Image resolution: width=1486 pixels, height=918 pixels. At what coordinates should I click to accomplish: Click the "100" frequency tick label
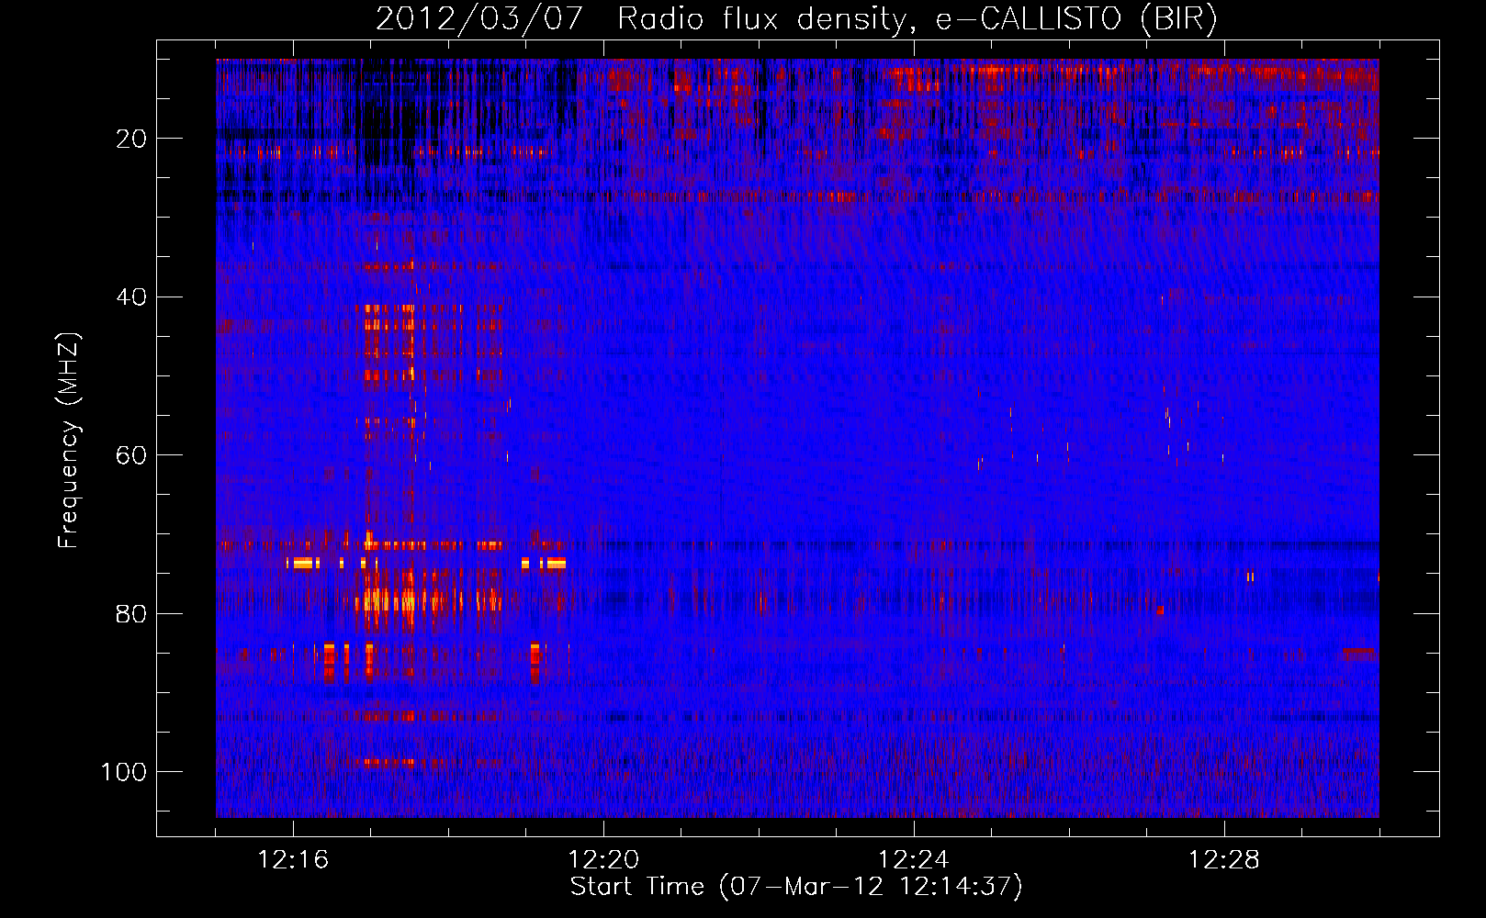pyautogui.click(x=125, y=772)
